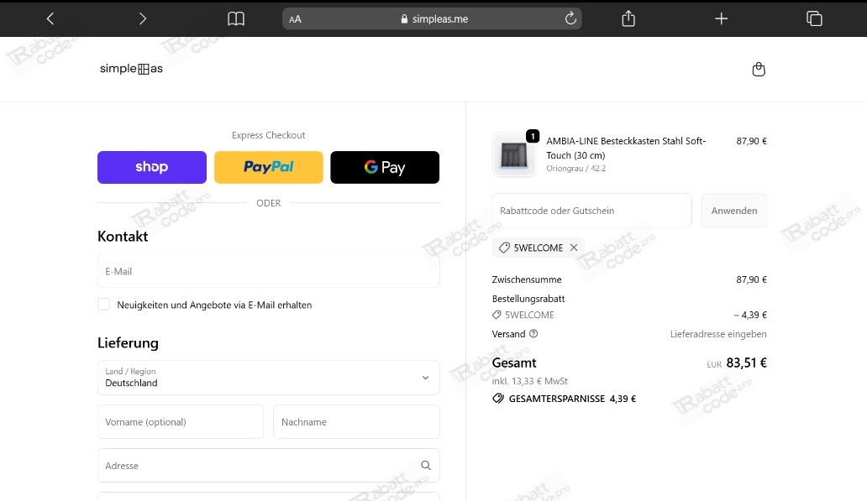Tap the share icon in the toolbar
The height and width of the screenshot is (501, 867).
(628, 18)
